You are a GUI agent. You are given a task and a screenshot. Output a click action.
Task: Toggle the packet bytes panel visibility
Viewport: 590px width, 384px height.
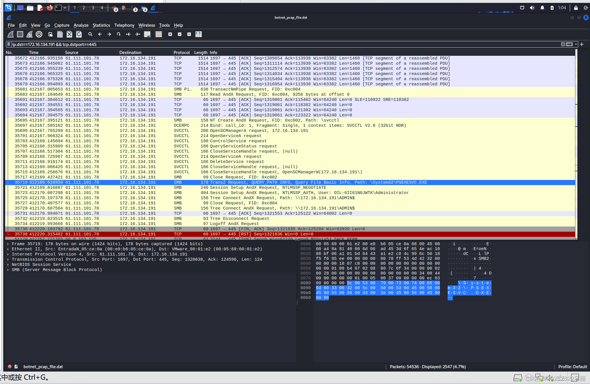(x=199, y=34)
